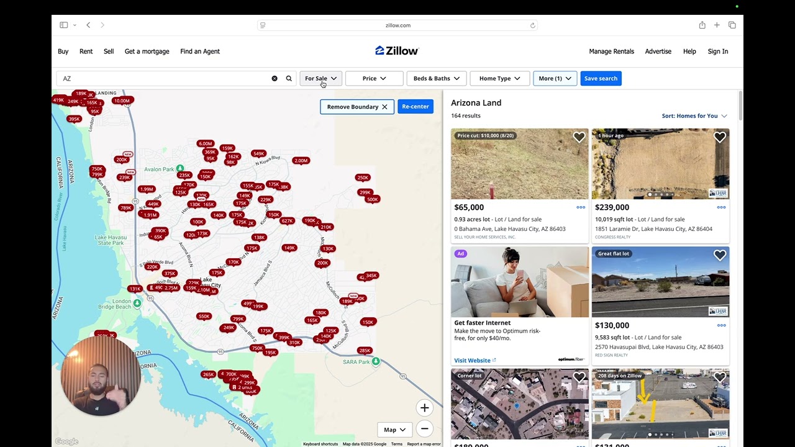
Task: Submit search with magnifier icon
Action: [289, 78]
